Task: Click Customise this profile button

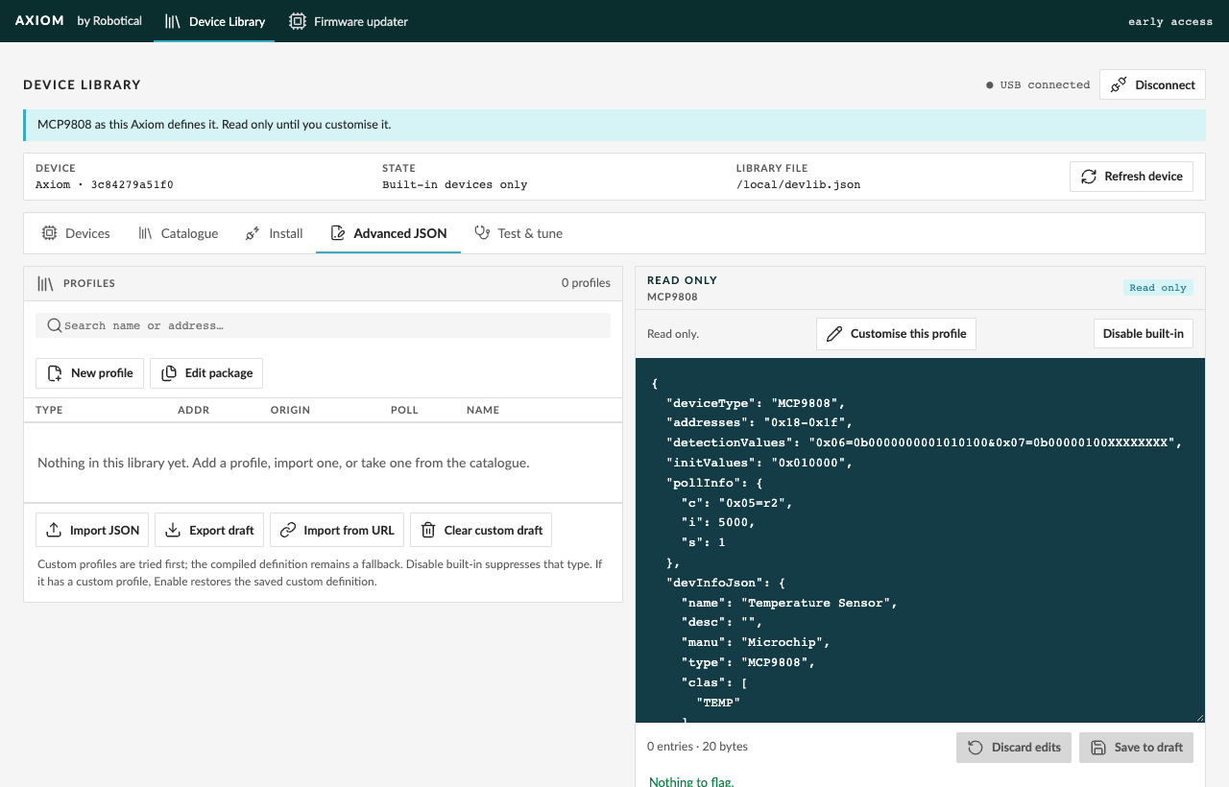Action: pos(896,334)
